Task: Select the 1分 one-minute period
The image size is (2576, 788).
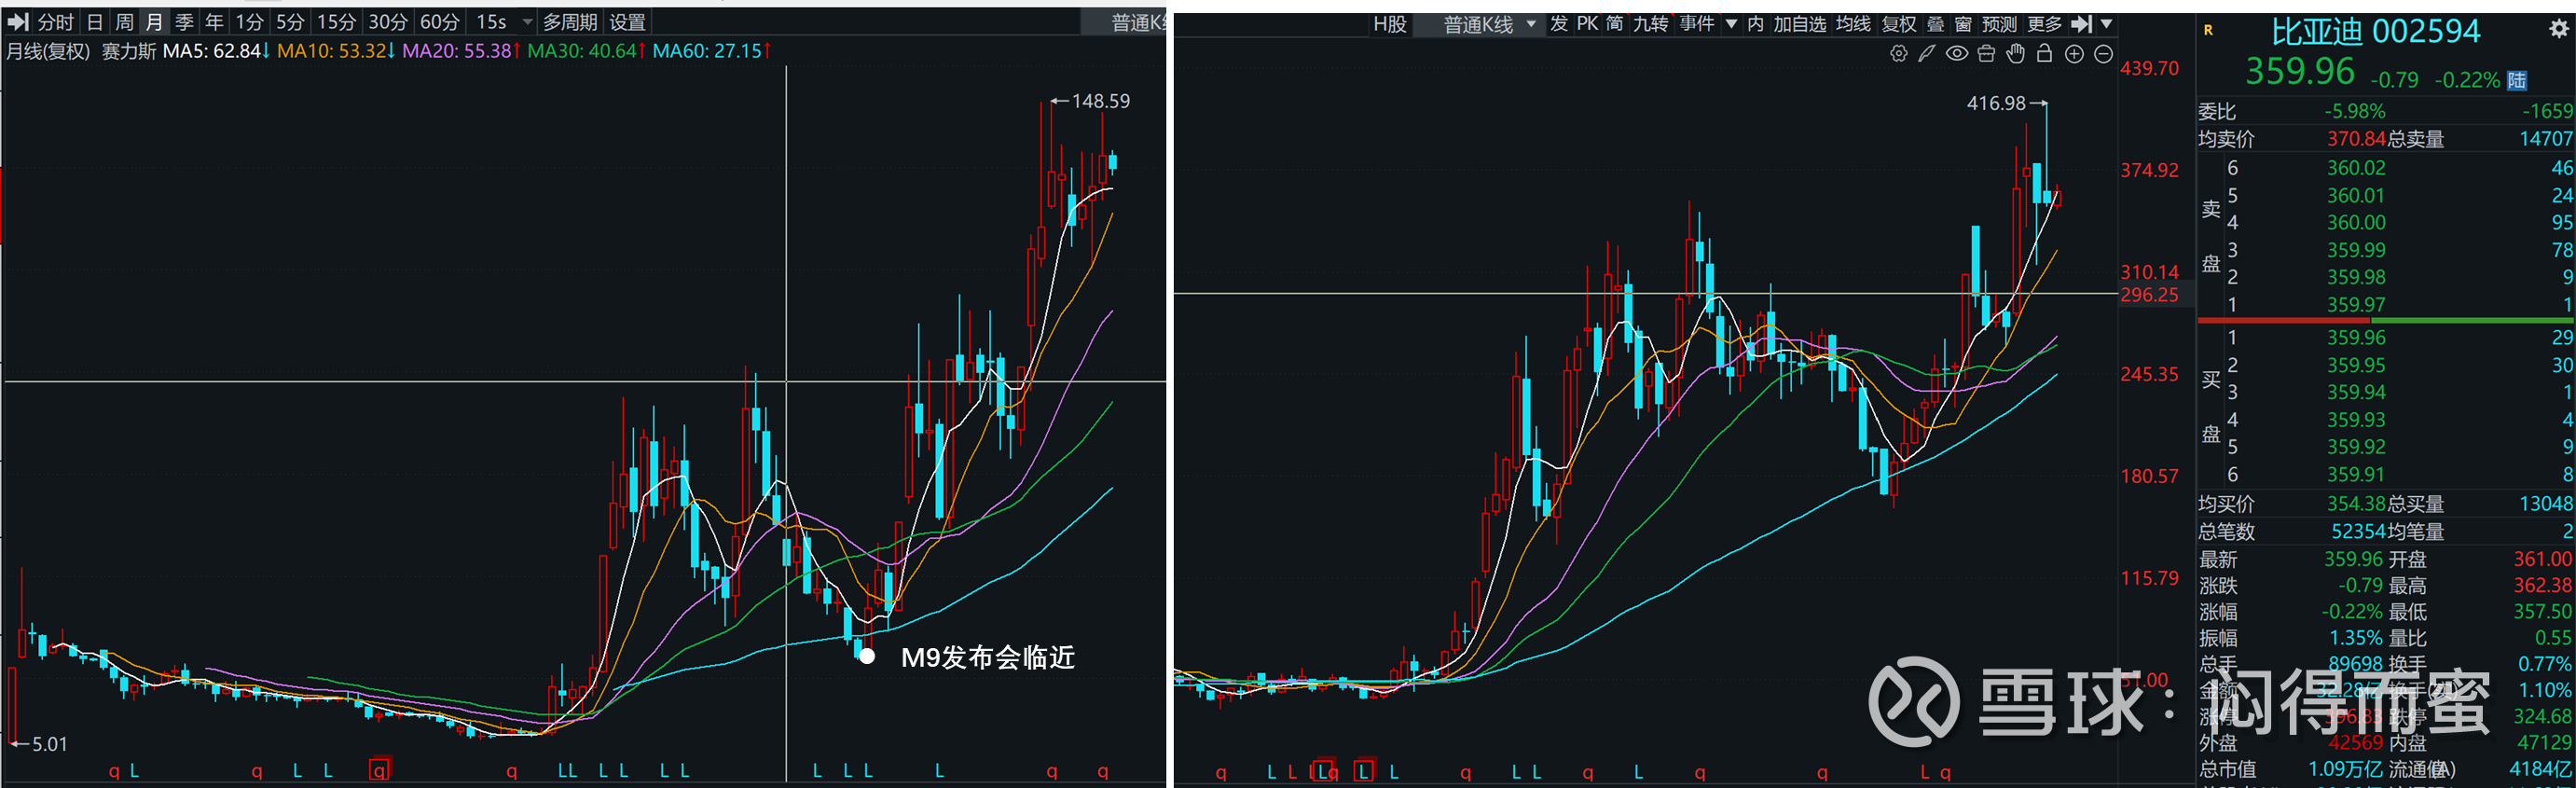Action: point(249,22)
